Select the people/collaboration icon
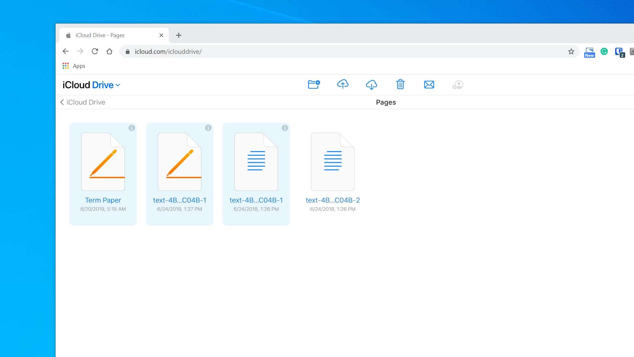This screenshot has width=634, height=357. pyautogui.click(x=458, y=84)
